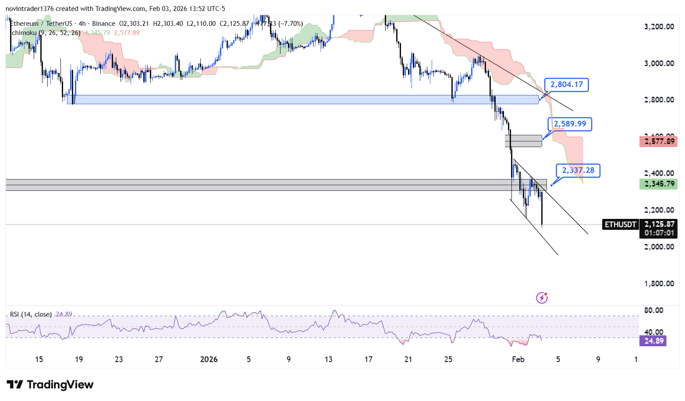Image resolution: width=685 pixels, height=401 pixels.
Task: Click the purple lightning bolt event icon
Action: point(542,298)
